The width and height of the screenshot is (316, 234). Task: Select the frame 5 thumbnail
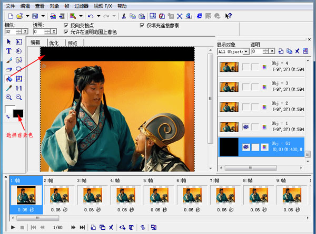click(x=159, y=195)
